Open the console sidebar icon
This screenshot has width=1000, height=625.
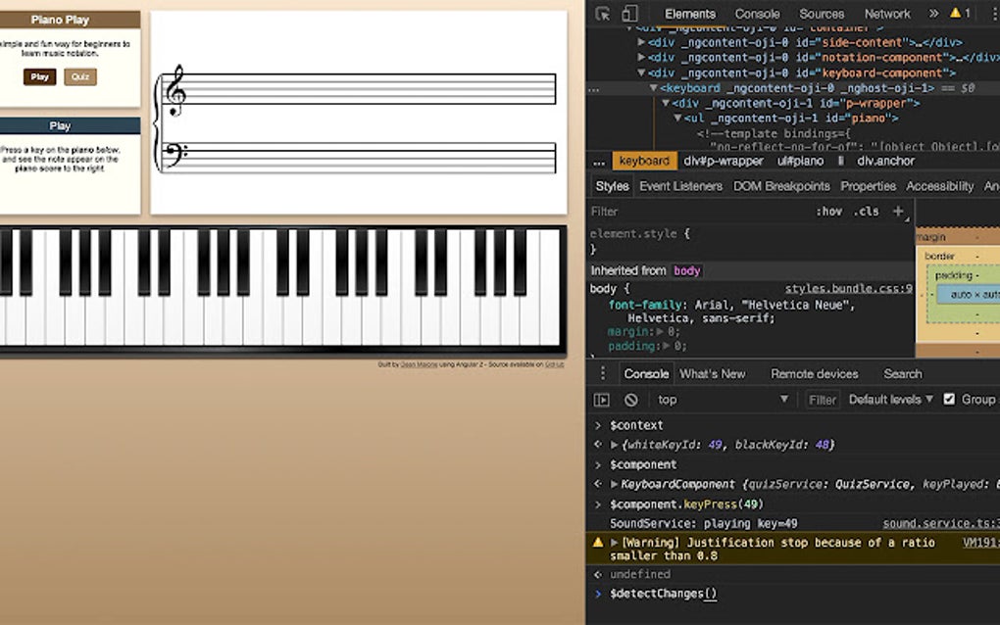[x=604, y=399]
